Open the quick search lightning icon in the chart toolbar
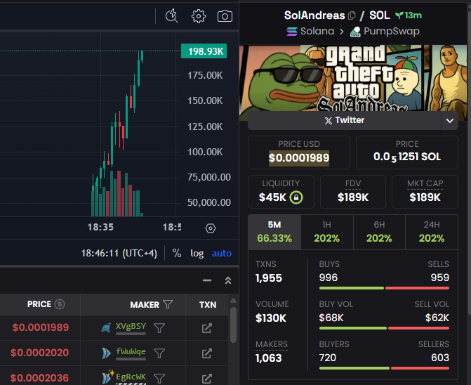The height and width of the screenshot is (385, 471). pos(172,16)
